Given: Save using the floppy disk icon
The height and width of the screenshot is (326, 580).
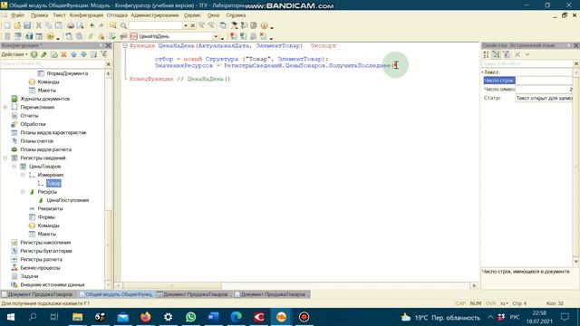Looking at the screenshot, I should click(27, 25).
